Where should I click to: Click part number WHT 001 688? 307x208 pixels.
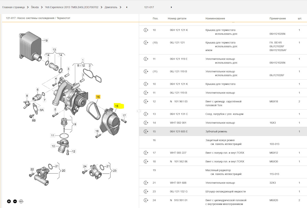click(x=178, y=183)
